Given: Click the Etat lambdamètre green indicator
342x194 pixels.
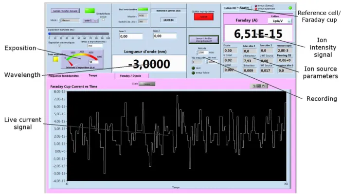Looking at the screenshot, I should 143,9.
